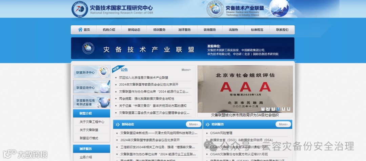Screen dimensions: 366x161
Task: Open 业务介绍 under 测评服务 sidebar
Action: click(86, 157)
